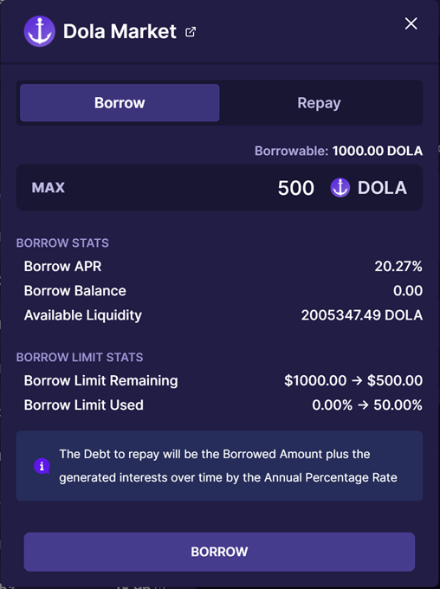440x589 pixels.
Task: Close the Dola Market dialog
Action: (x=411, y=23)
